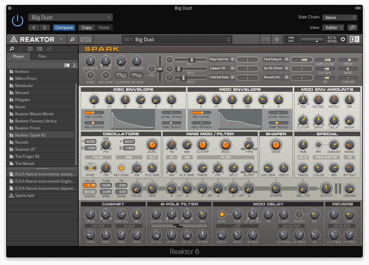Open the Side Chain dropdown

point(340,17)
